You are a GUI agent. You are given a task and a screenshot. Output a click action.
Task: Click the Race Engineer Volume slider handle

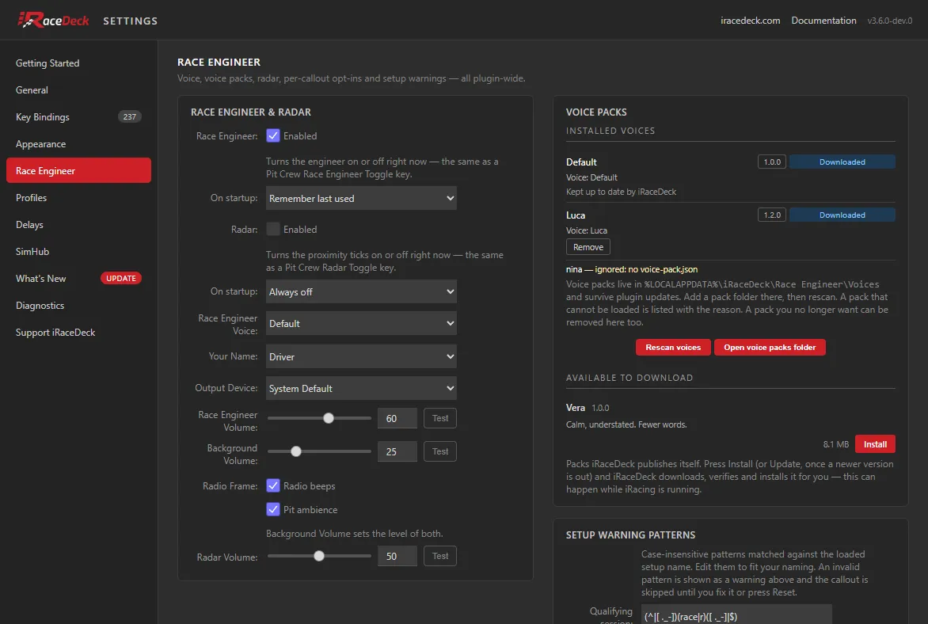pos(329,418)
